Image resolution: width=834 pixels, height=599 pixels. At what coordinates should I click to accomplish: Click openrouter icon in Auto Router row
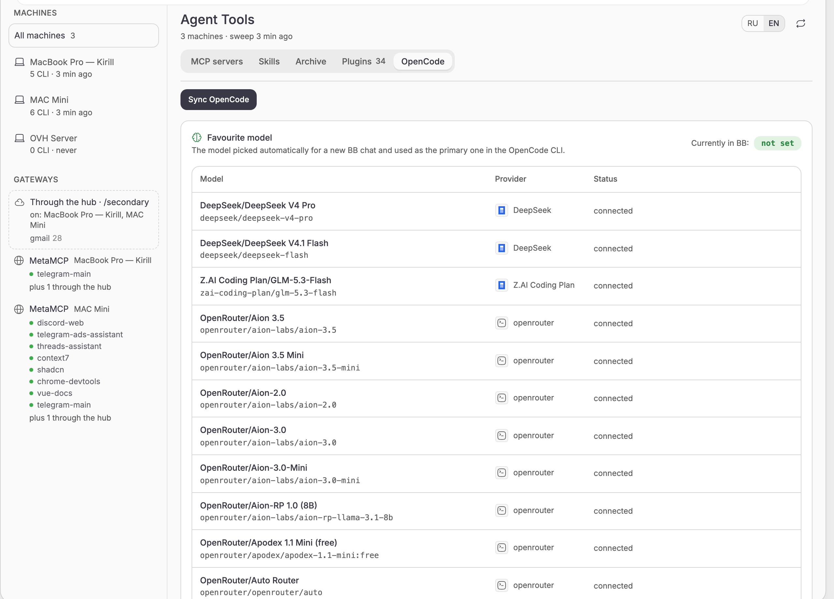coord(502,585)
